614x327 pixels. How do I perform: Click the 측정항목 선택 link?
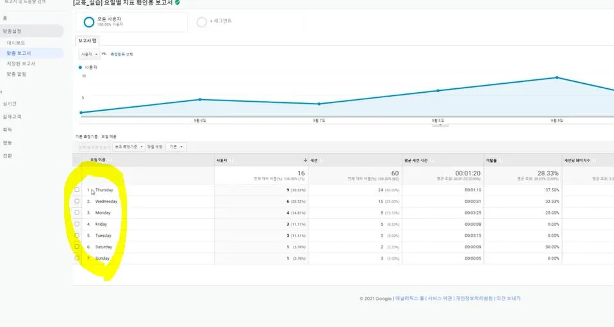click(122, 54)
